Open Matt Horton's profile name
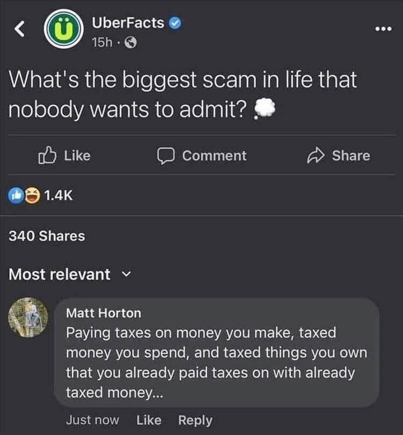 coord(103,313)
